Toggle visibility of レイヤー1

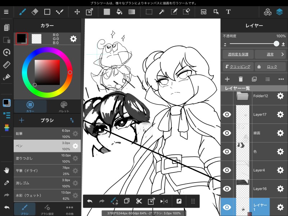tap(227, 207)
